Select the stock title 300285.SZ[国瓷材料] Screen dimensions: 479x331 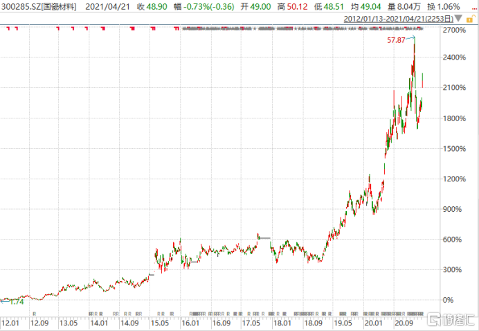(39, 7)
